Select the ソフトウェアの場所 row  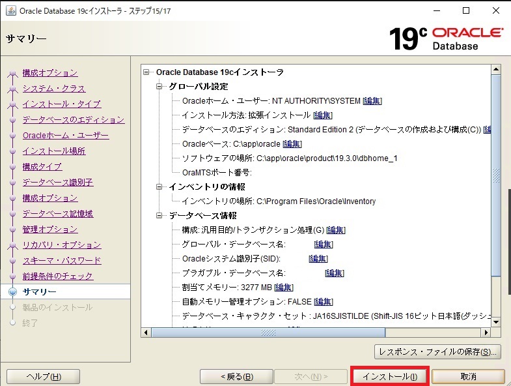click(290, 158)
